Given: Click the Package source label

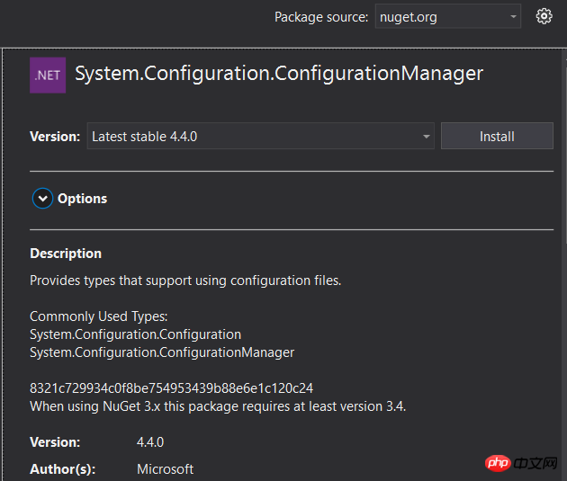Looking at the screenshot, I should click(321, 17).
